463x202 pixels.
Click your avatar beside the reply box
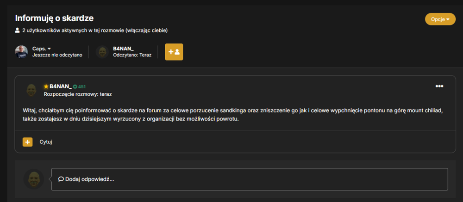[x=34, y=179]
